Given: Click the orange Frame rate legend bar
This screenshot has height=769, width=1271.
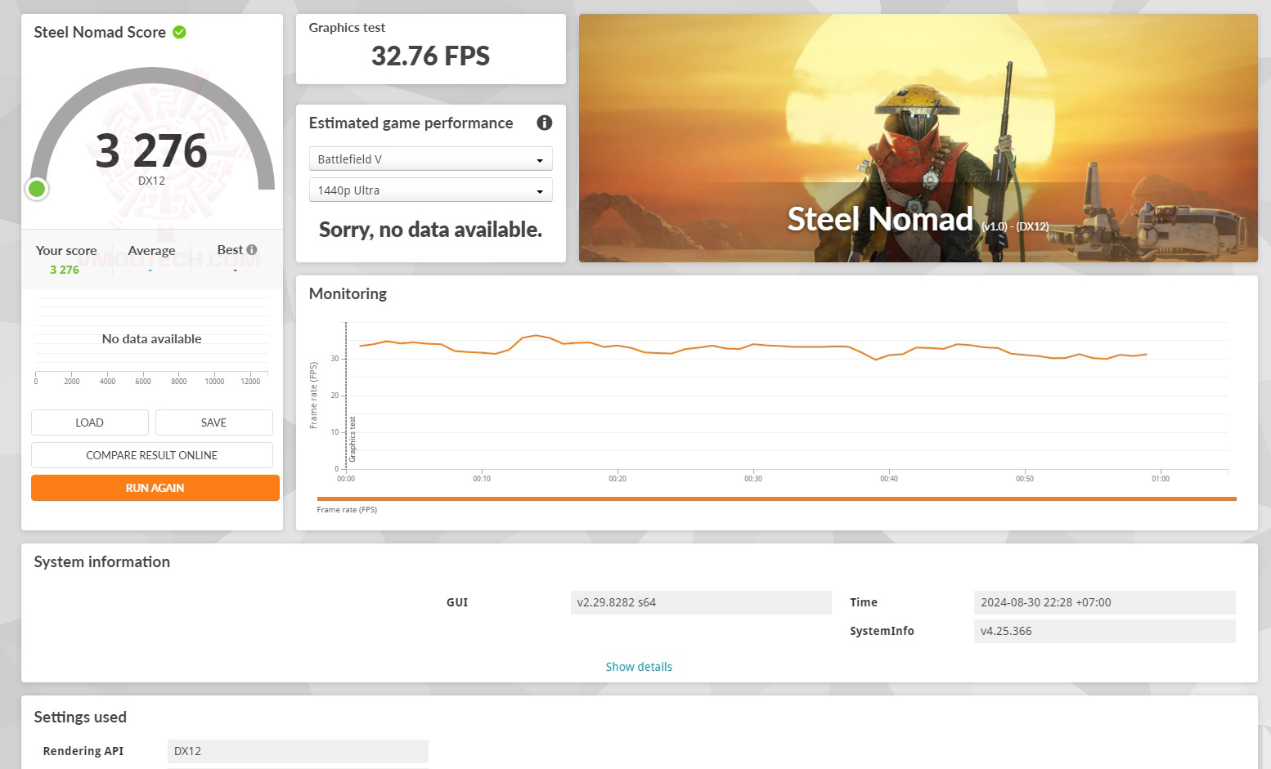Looking at the screenshot, I should [x=777, y=499].
